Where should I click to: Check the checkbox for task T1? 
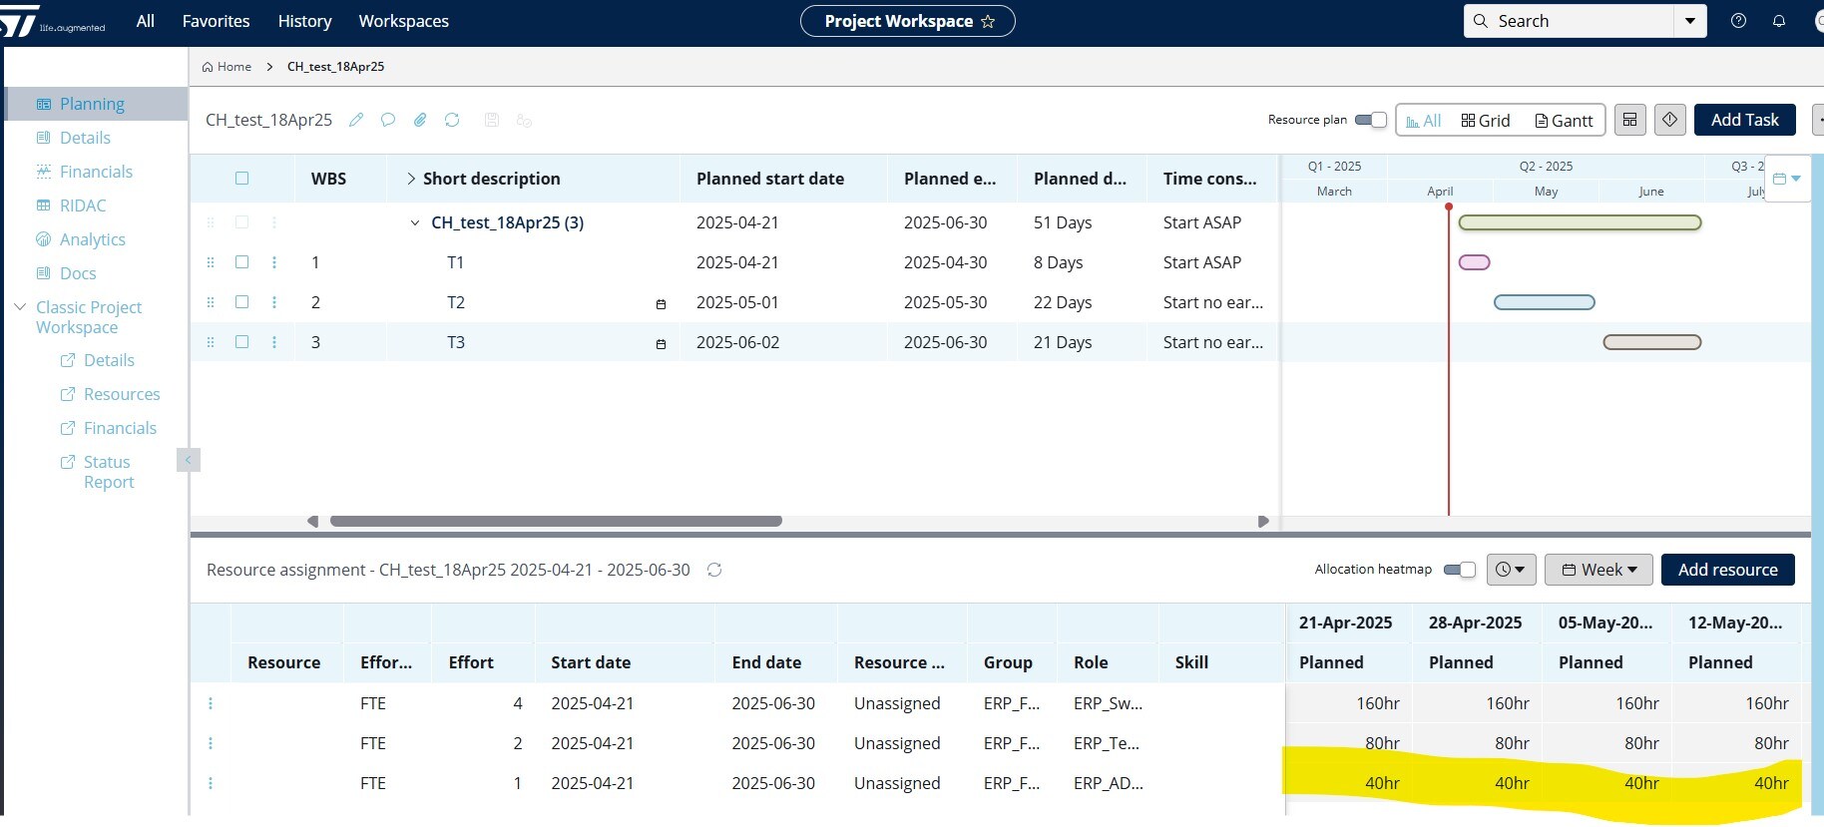point(241,261)
